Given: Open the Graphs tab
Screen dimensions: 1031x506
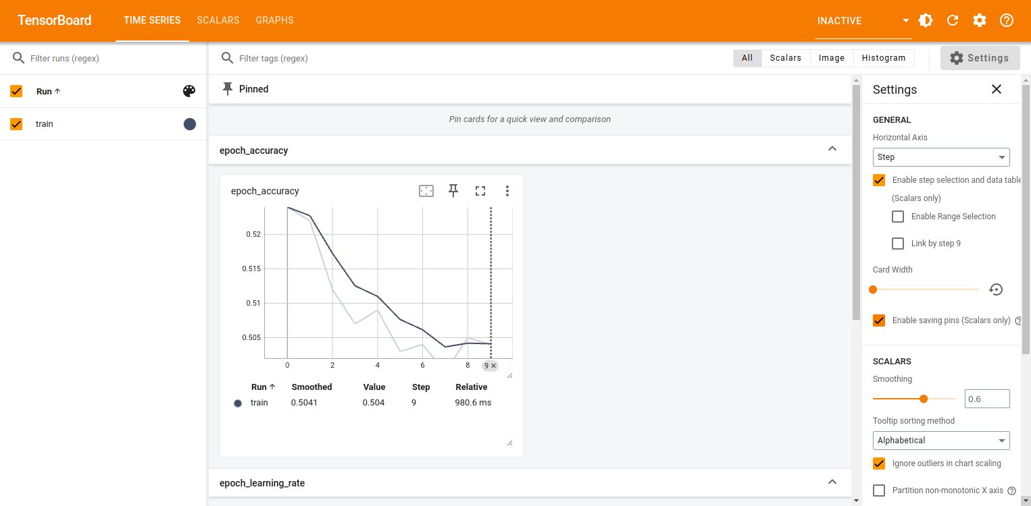Looking at the screenshot, I should coord(274,20).
